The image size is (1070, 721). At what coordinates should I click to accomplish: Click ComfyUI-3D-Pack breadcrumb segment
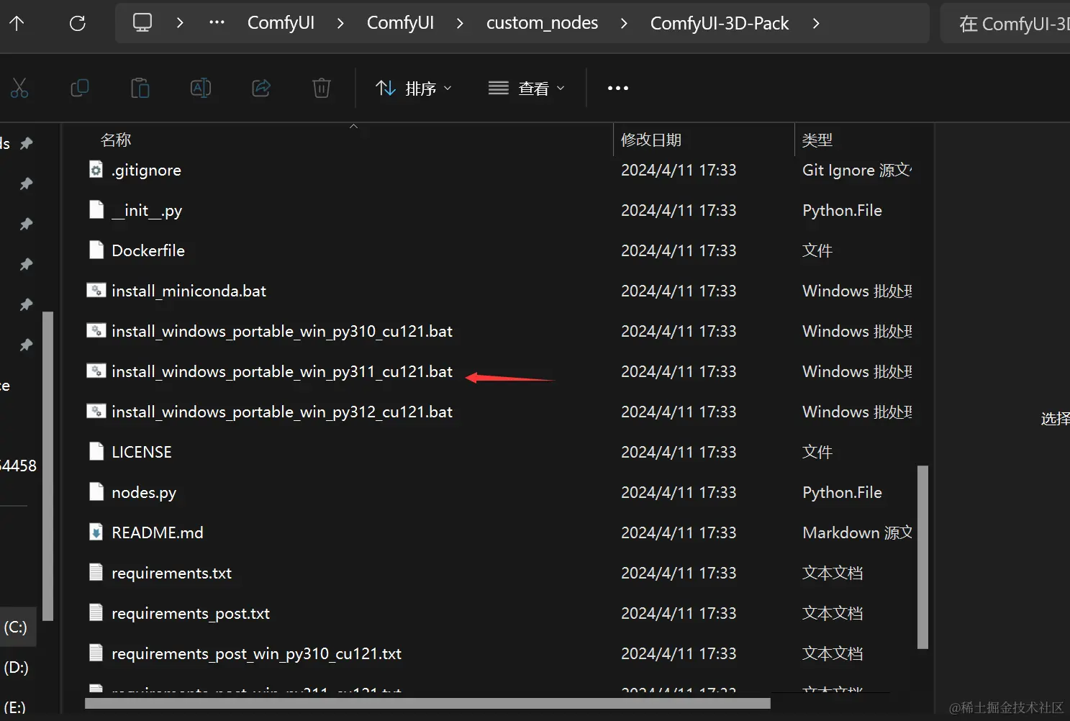(720, 23)
